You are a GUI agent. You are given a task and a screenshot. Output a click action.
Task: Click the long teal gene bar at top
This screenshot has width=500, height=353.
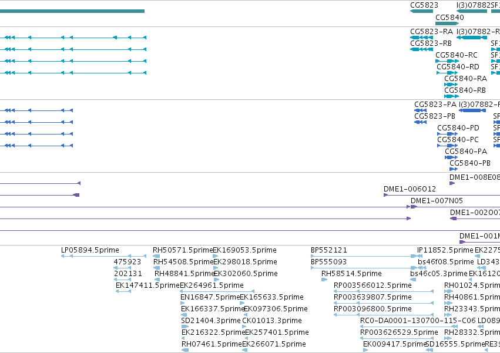72,11
